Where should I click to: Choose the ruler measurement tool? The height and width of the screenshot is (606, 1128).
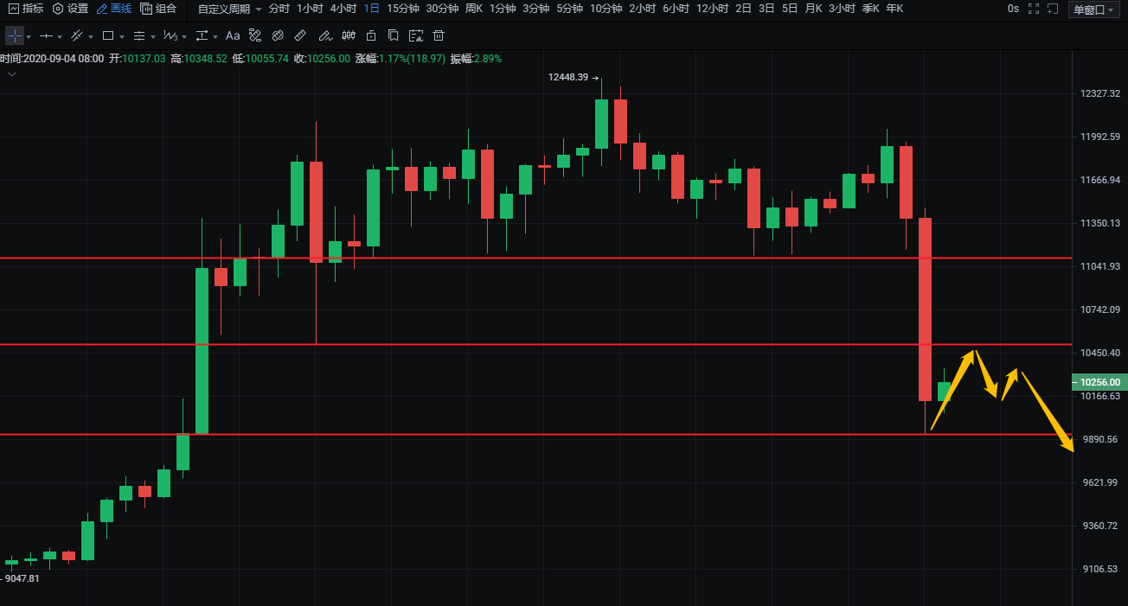[x=300, y=36]
